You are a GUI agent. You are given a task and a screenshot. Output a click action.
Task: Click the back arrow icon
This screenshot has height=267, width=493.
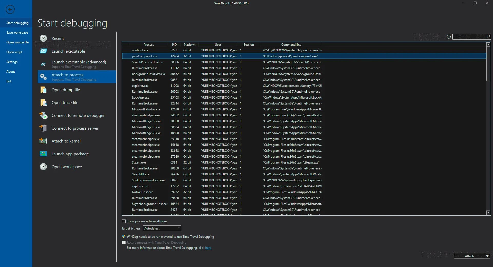[x=10, y=9]
